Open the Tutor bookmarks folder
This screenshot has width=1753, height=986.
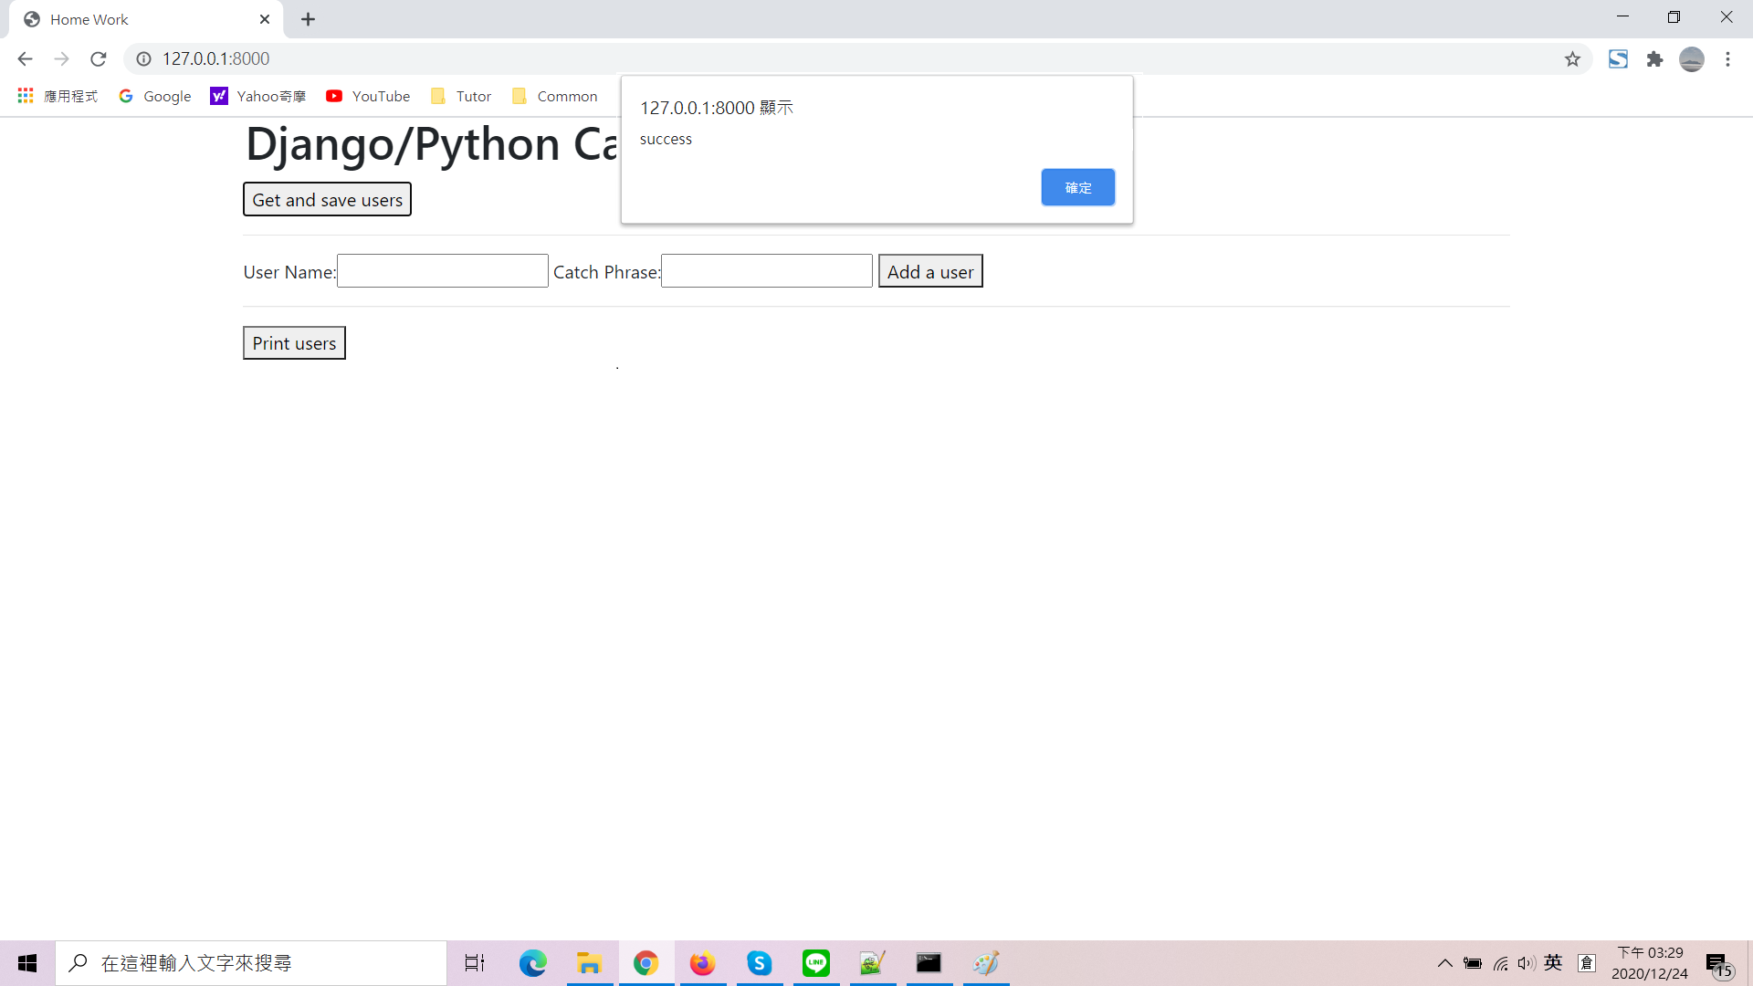[462, 96]
